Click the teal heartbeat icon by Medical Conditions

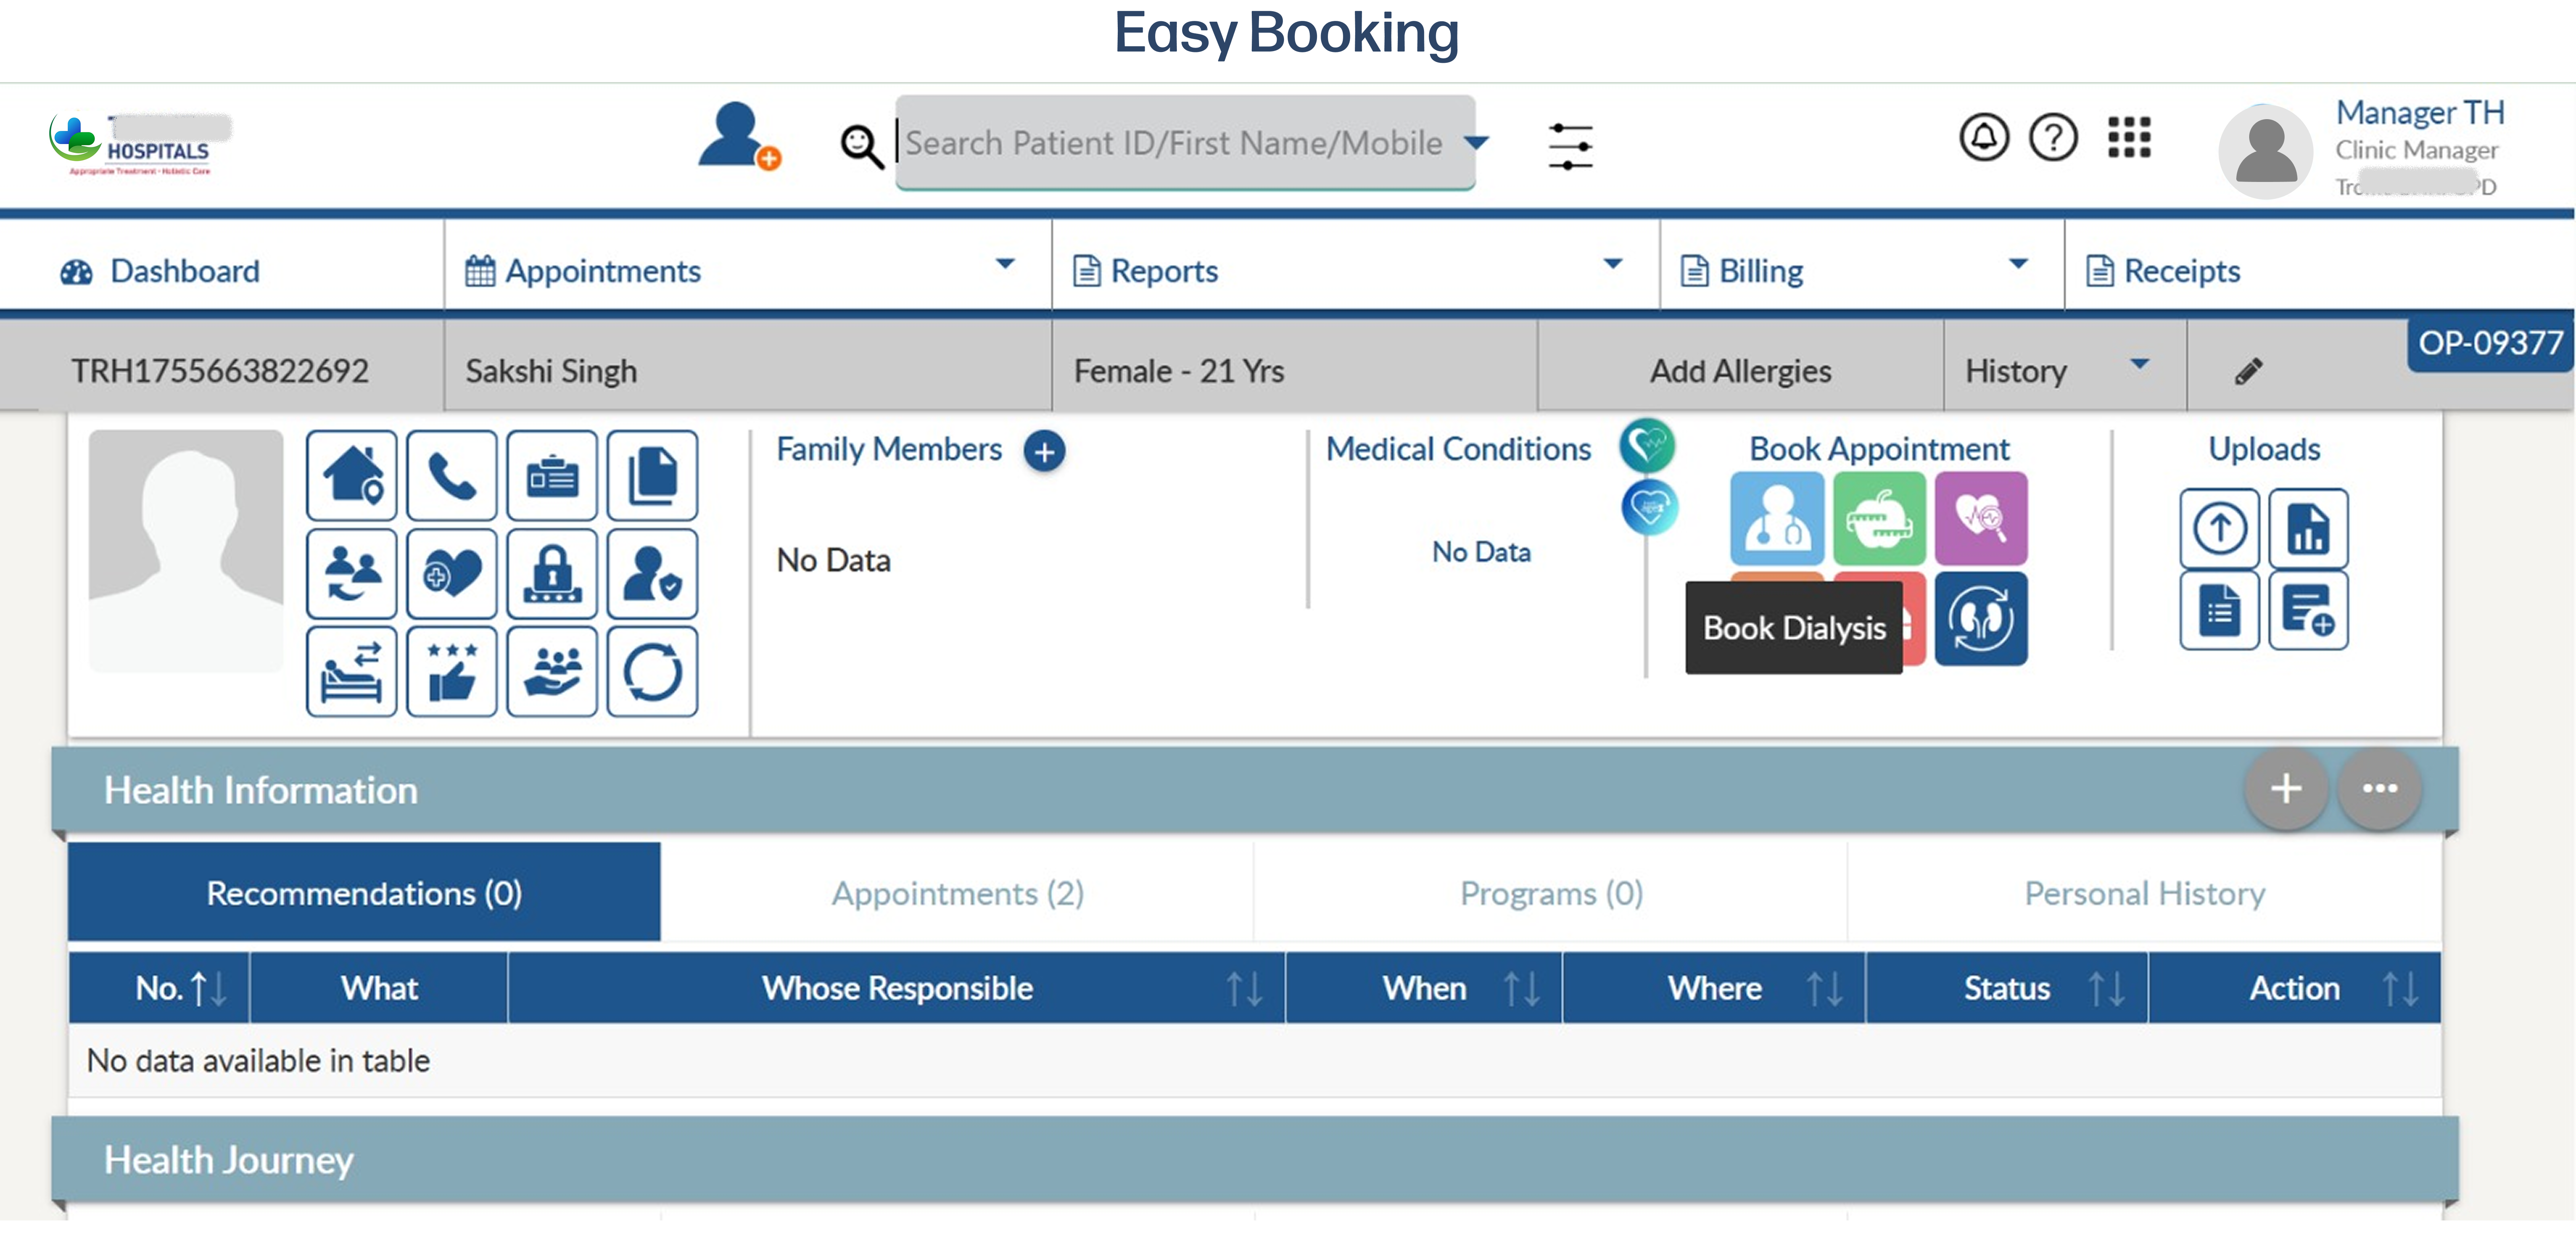pyautogui.click(x=1647, y=445)
